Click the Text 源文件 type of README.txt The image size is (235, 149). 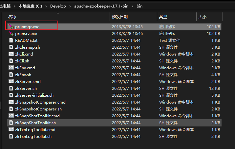click(x=170, y=41)
